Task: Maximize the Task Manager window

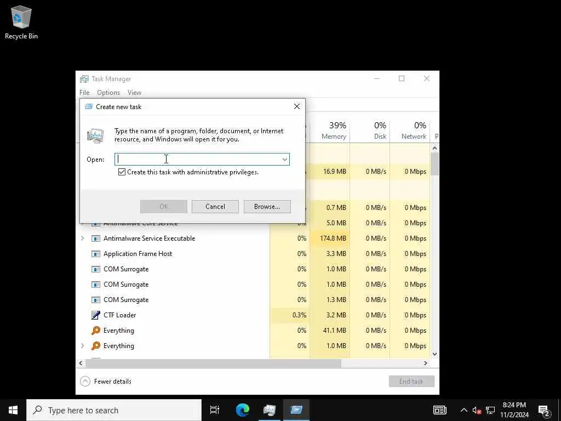Action: pos(402,78)
